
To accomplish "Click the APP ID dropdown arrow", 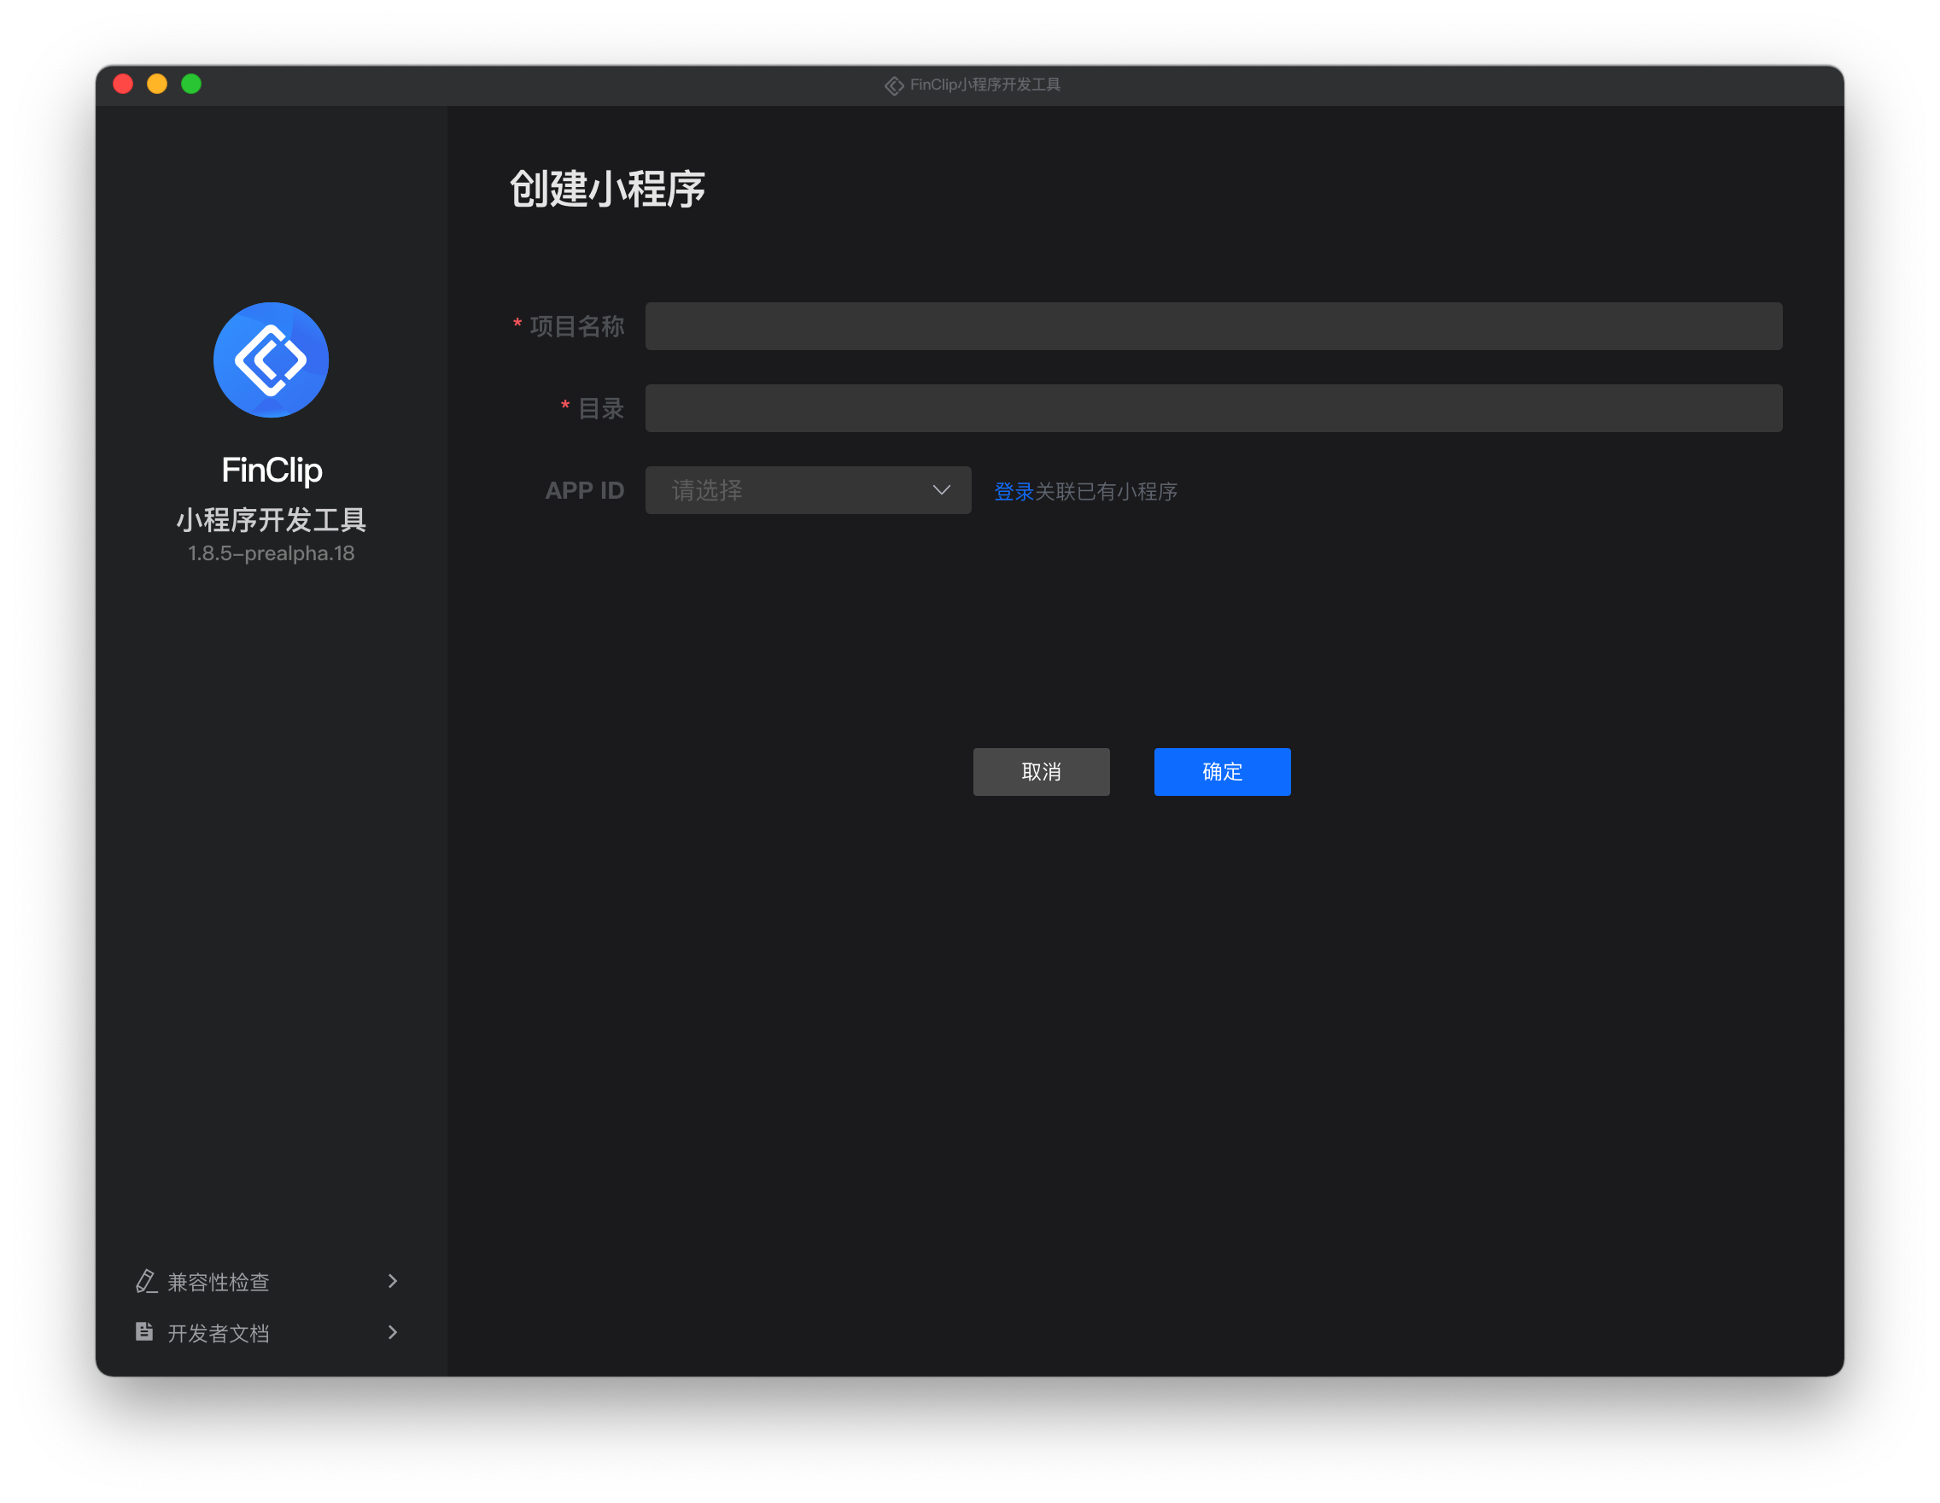I will [x=942, y=490].
